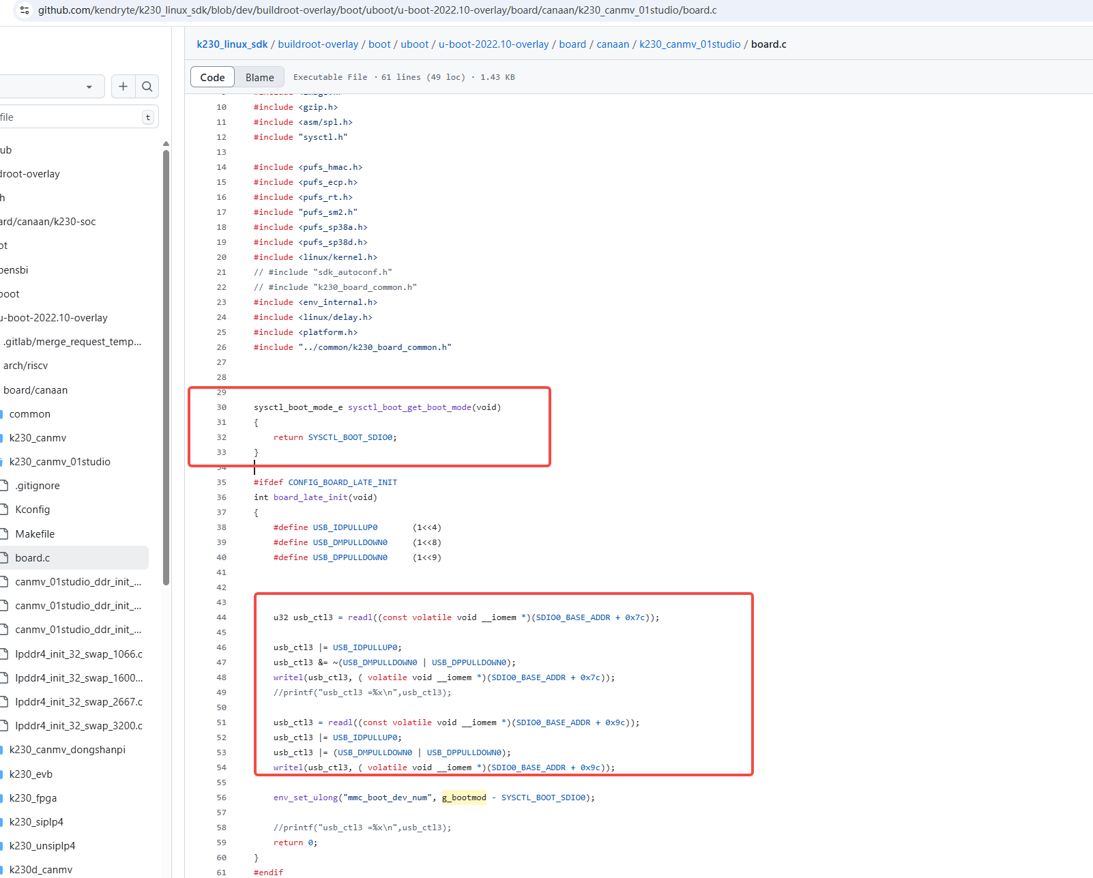Open the branch selector dropdown
The height and width of the screenshot is (878, 1093).
(x=51, y=87)
